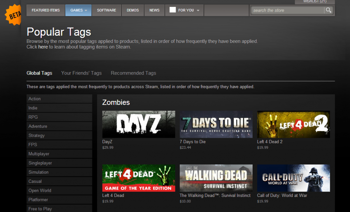Open the SOFTWARE section
The width and height of the screenshot is (350, 212).
[106, 10]
